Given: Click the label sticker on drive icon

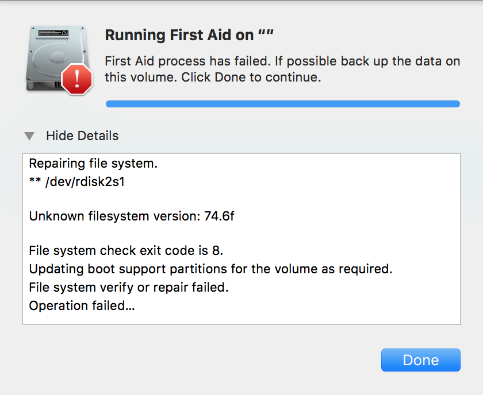Looking at the screenshot, I should [x=53, y=33].
